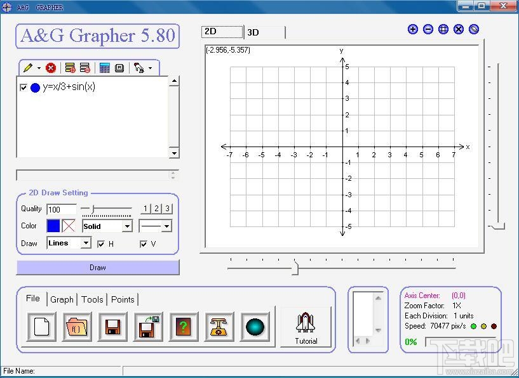Select the pointing hand tool icon
This screenshot has height=378, width=519.
click(138, 68)
